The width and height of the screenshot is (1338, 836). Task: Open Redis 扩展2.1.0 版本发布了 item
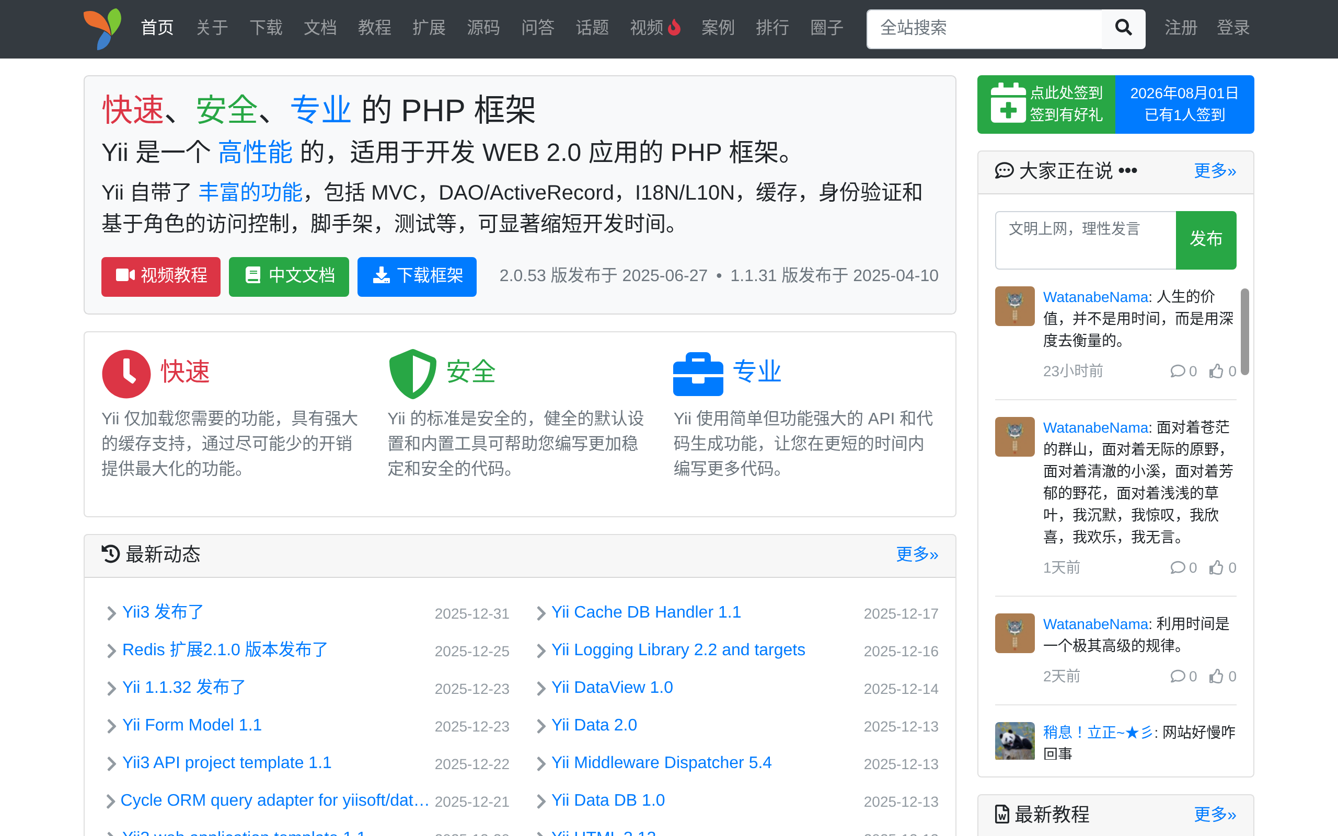[225, 649]
